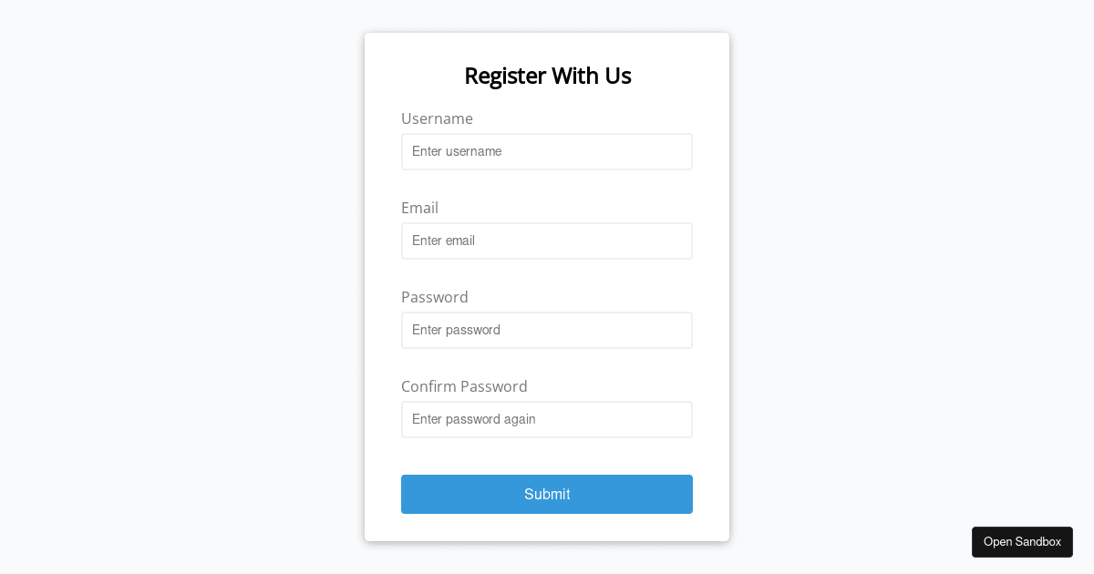Click the Enter password again field
The height and width of the screenshot is (574, 1094).
[x=473, y=419]
